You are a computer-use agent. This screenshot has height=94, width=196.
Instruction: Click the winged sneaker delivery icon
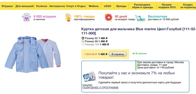[x=140, y=18]
